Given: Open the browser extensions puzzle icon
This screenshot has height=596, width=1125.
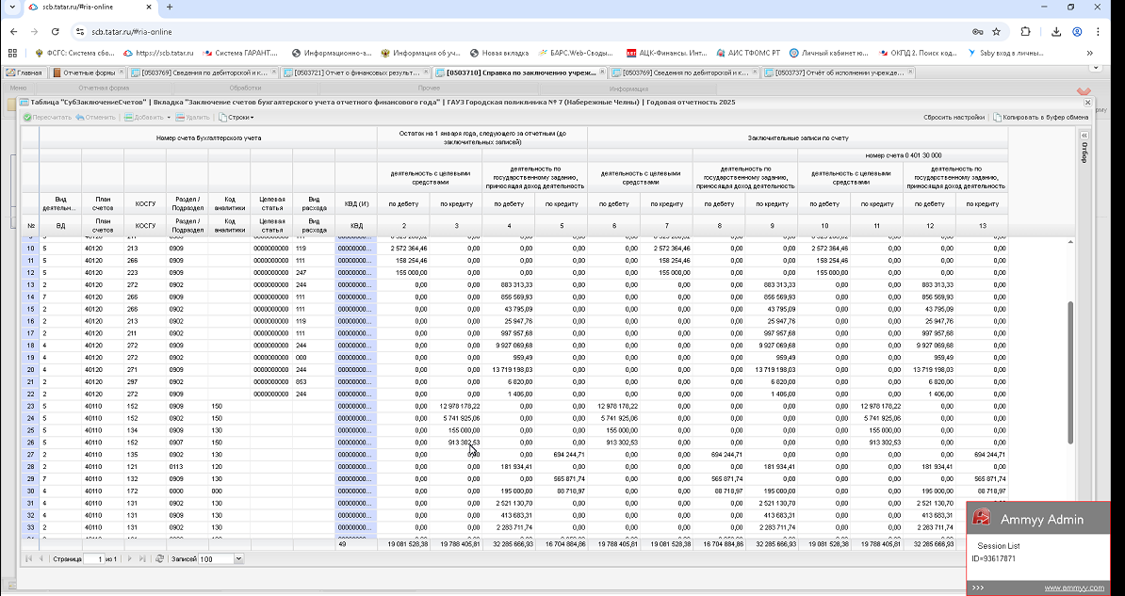Looking at the screenshot, I should point(1026,31).
